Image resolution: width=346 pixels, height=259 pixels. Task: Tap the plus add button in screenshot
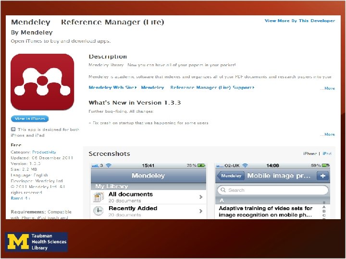tap(322, 176)
